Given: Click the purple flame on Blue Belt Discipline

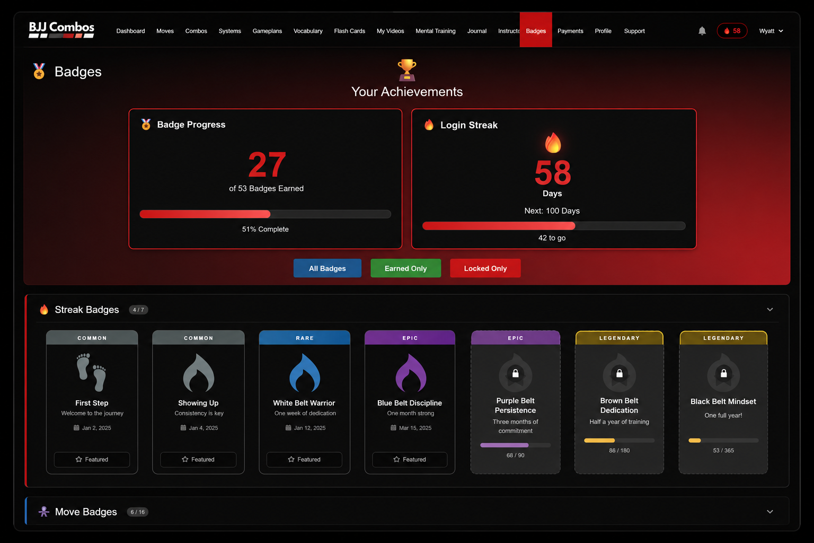Looking at the screenshot, I should coord(411,373).
